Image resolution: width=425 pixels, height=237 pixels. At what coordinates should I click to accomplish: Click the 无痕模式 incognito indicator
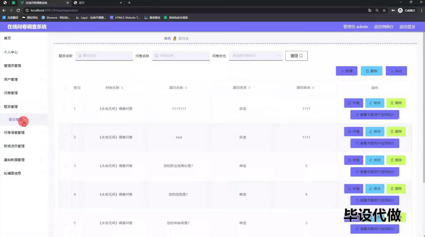(407, 10)
